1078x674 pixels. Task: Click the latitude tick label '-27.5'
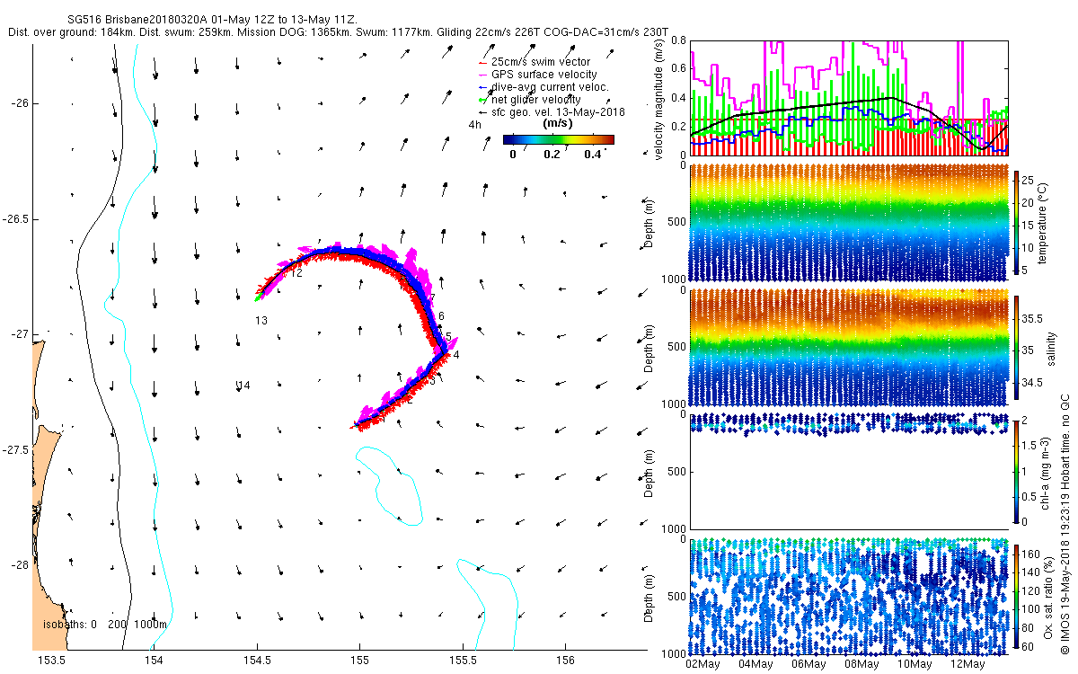pyautogui.click(x=17, y=450)
